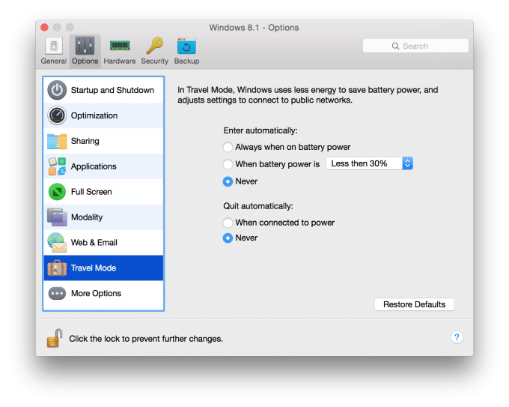This screenshot has height=407, width=509.
Task: Click the Restore Defaults button
Action: point(414,304)
